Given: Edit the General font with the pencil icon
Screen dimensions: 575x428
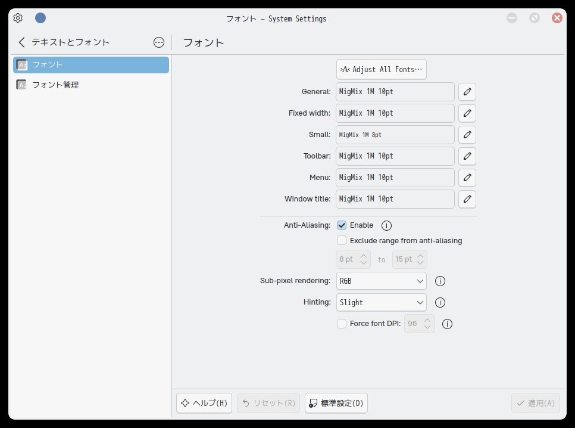Looking at the screenshot, I should (x=467, y=91).
